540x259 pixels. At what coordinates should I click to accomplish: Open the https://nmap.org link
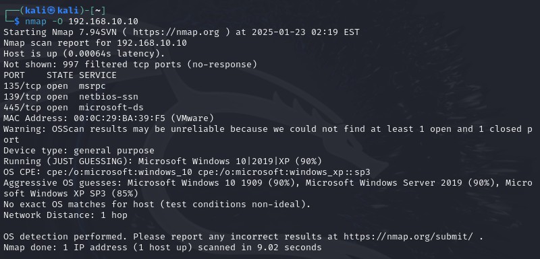(x=176, y=32)
